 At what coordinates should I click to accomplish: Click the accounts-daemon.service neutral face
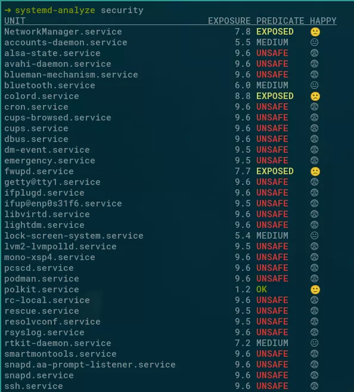tap(314, 42)
